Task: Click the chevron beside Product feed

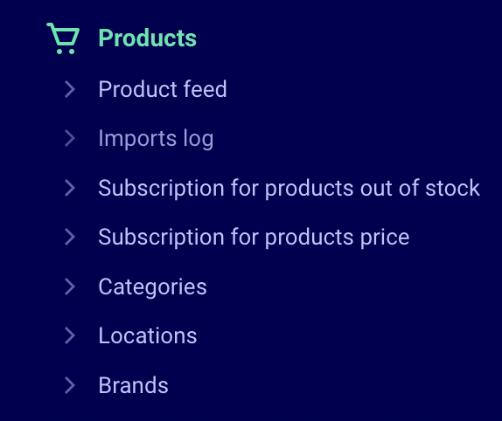Action: click(70, 89)
